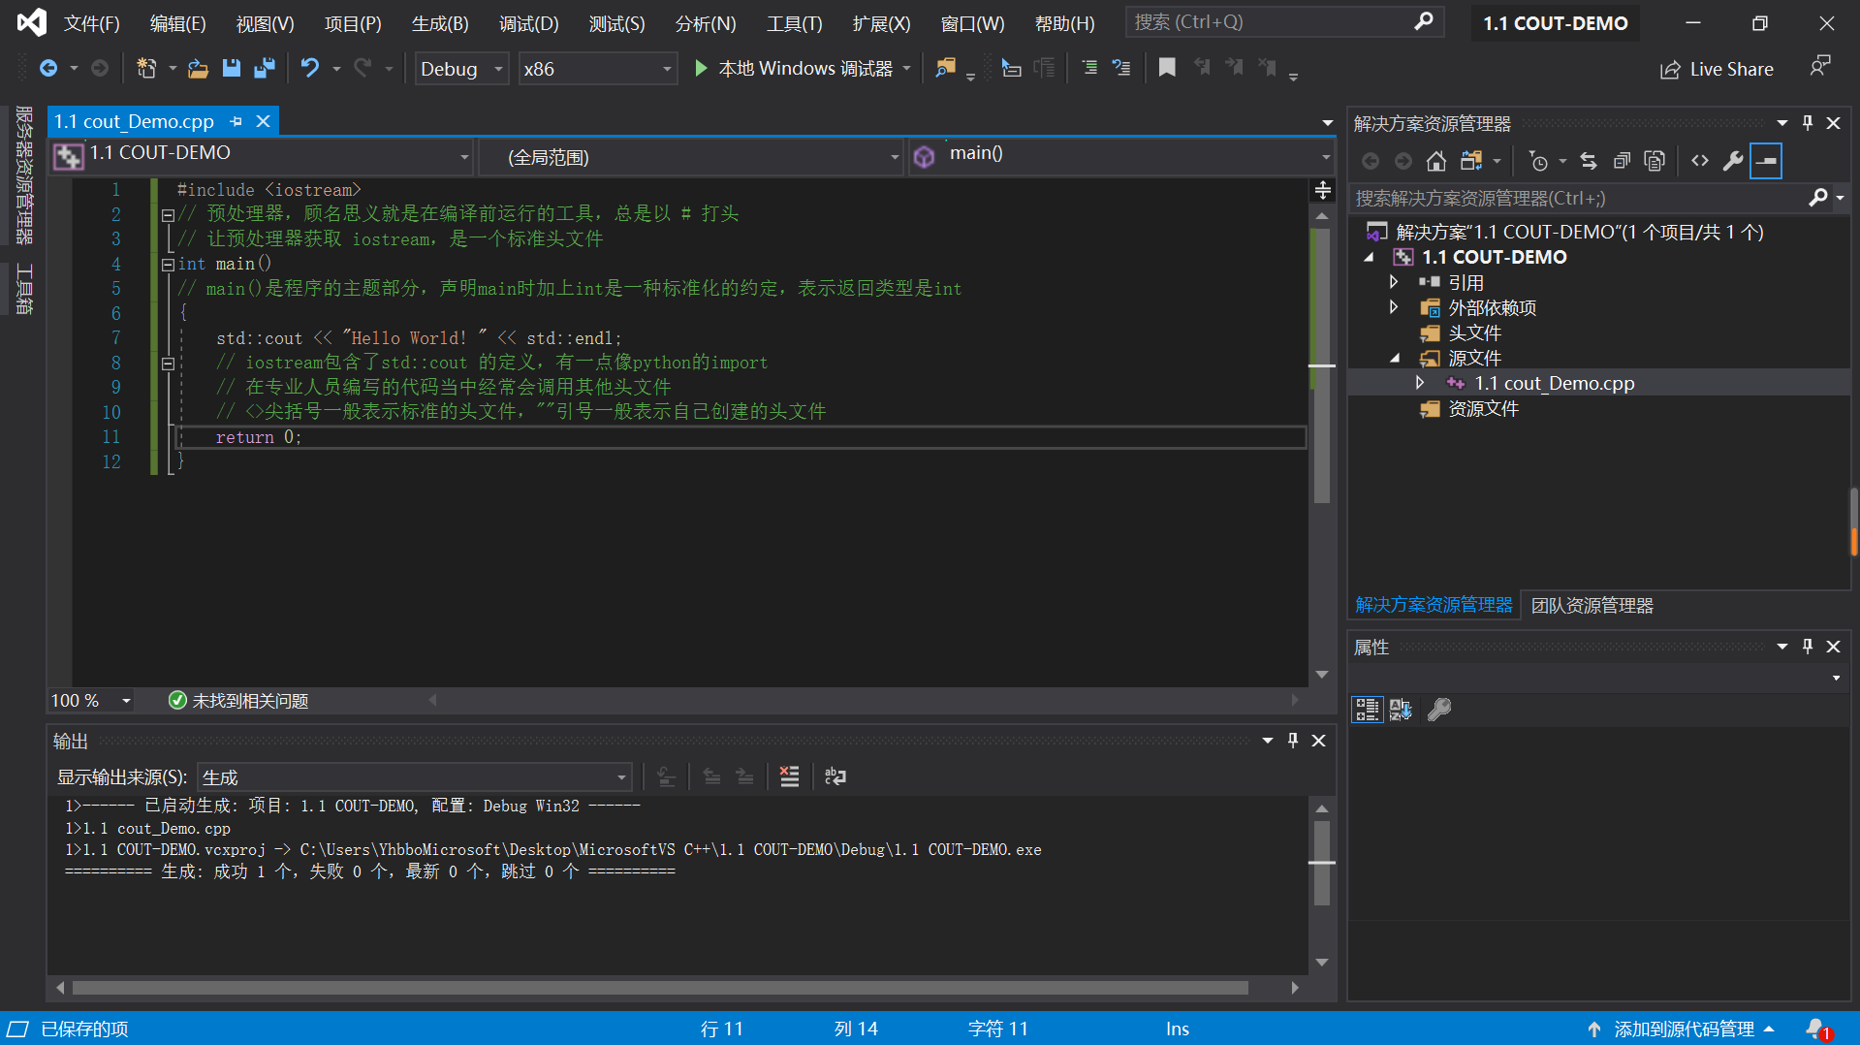Toggle word wrap in the Output window
The image size is (1860, 1045).
(x=835, y=776)
